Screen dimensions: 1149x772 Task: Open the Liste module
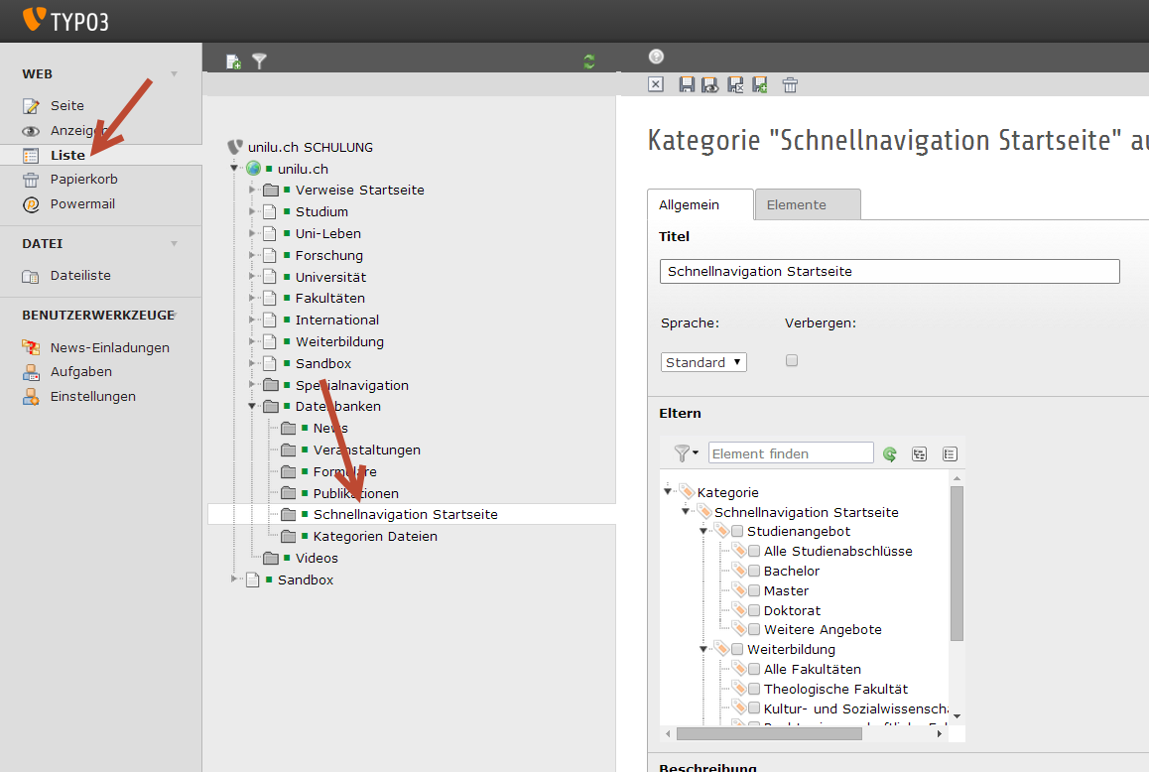67,155
